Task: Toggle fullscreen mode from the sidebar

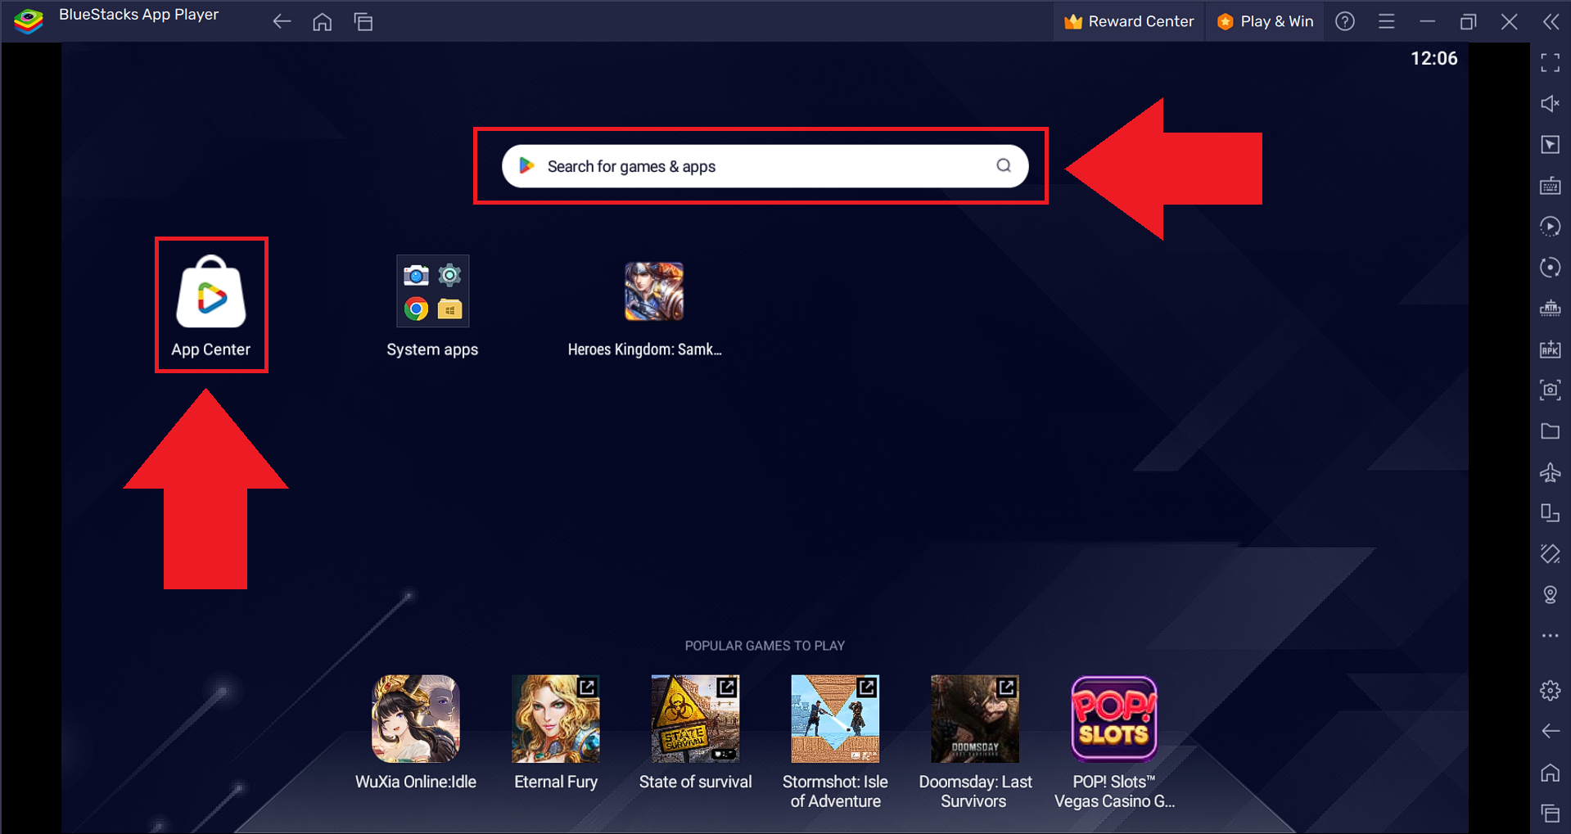Action: (1550, 61)
